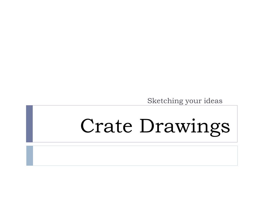Click the word "Sketching" in the subtitle
This screenshot has width=264, height=198.
click(x=165, y=101)
